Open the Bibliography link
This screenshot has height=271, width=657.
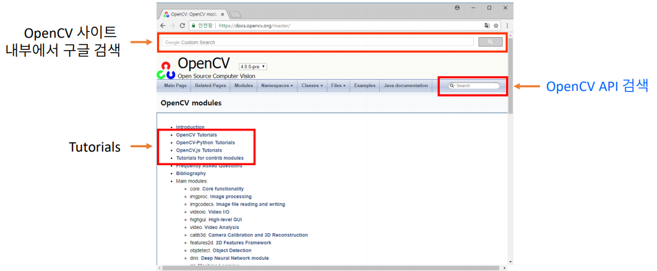coord(191,173)
